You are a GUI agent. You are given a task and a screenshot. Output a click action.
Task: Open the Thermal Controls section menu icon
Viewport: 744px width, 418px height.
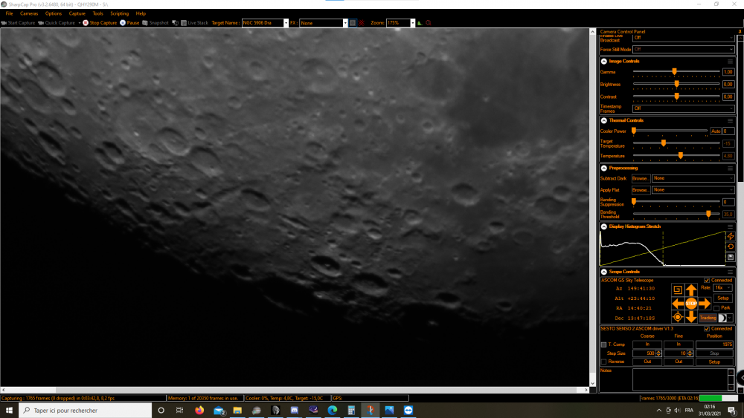(731, 121)
